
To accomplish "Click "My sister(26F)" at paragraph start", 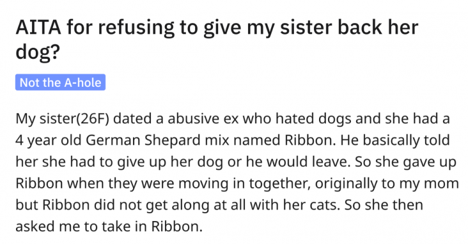I will click(63, 119).
